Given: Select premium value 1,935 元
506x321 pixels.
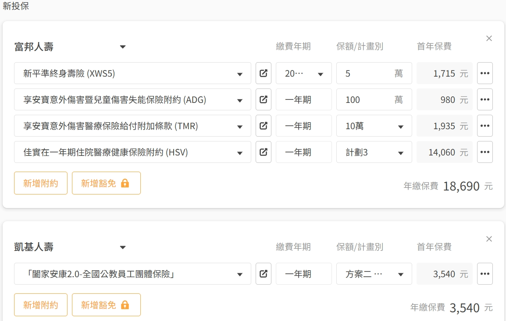Looking at the screenshot, I should [x=444, y=126].
